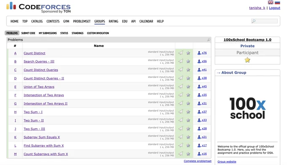Image resolution: width=287 pixels, height=165 pixels.
Task: Click favourite star for Two Sum - III
Action: pos(188,129)
